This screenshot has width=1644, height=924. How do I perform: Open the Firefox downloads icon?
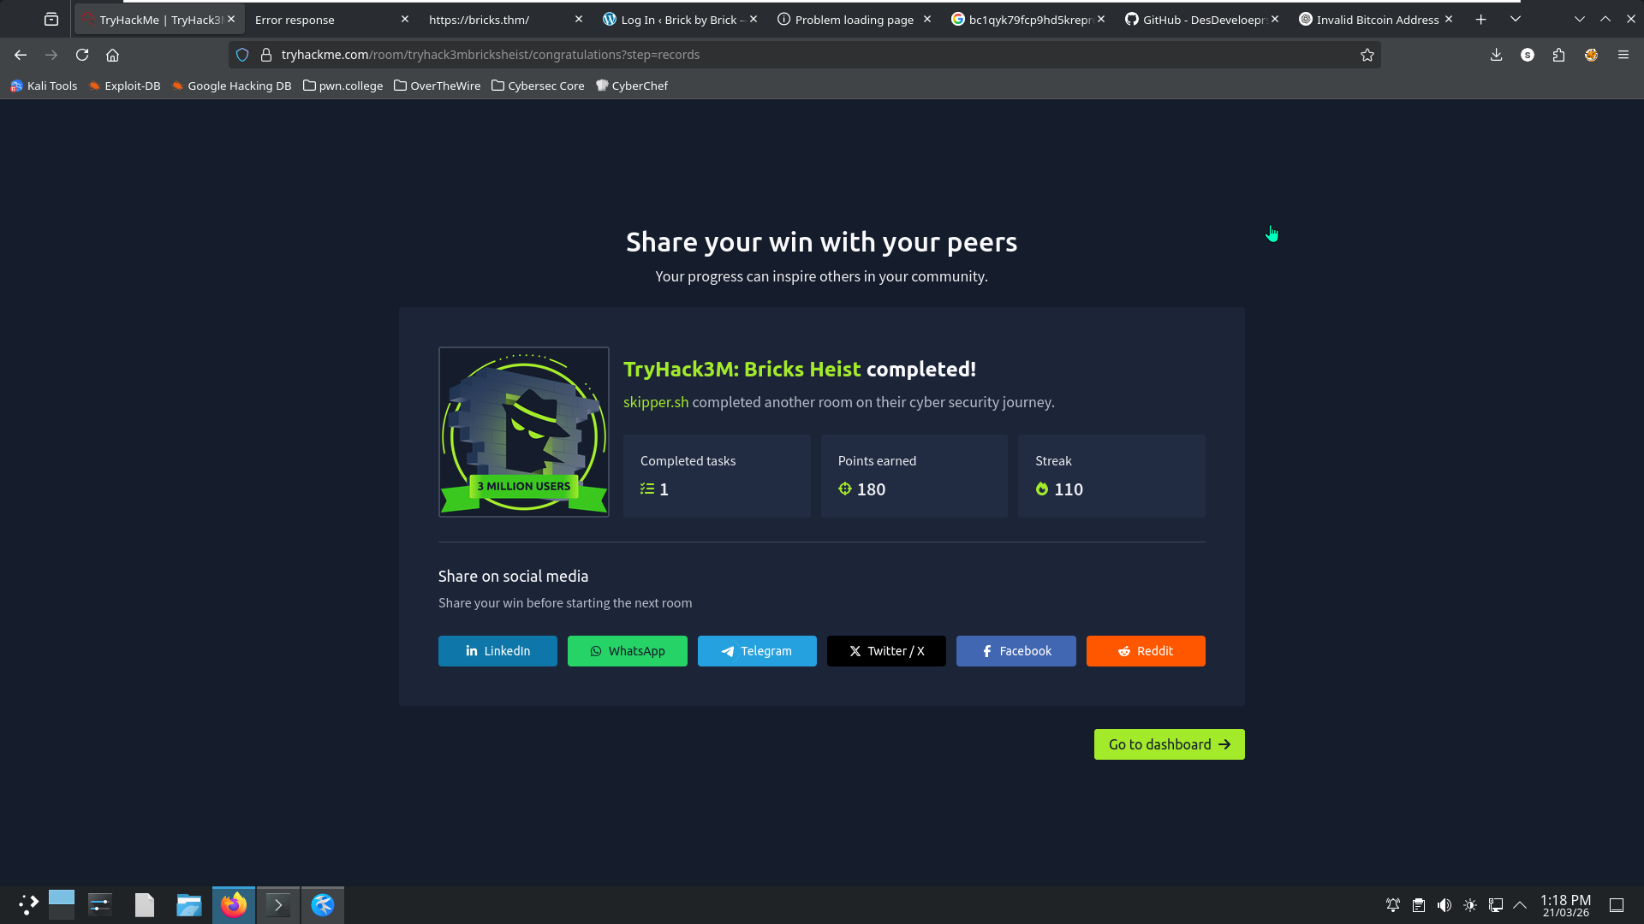1496,55
